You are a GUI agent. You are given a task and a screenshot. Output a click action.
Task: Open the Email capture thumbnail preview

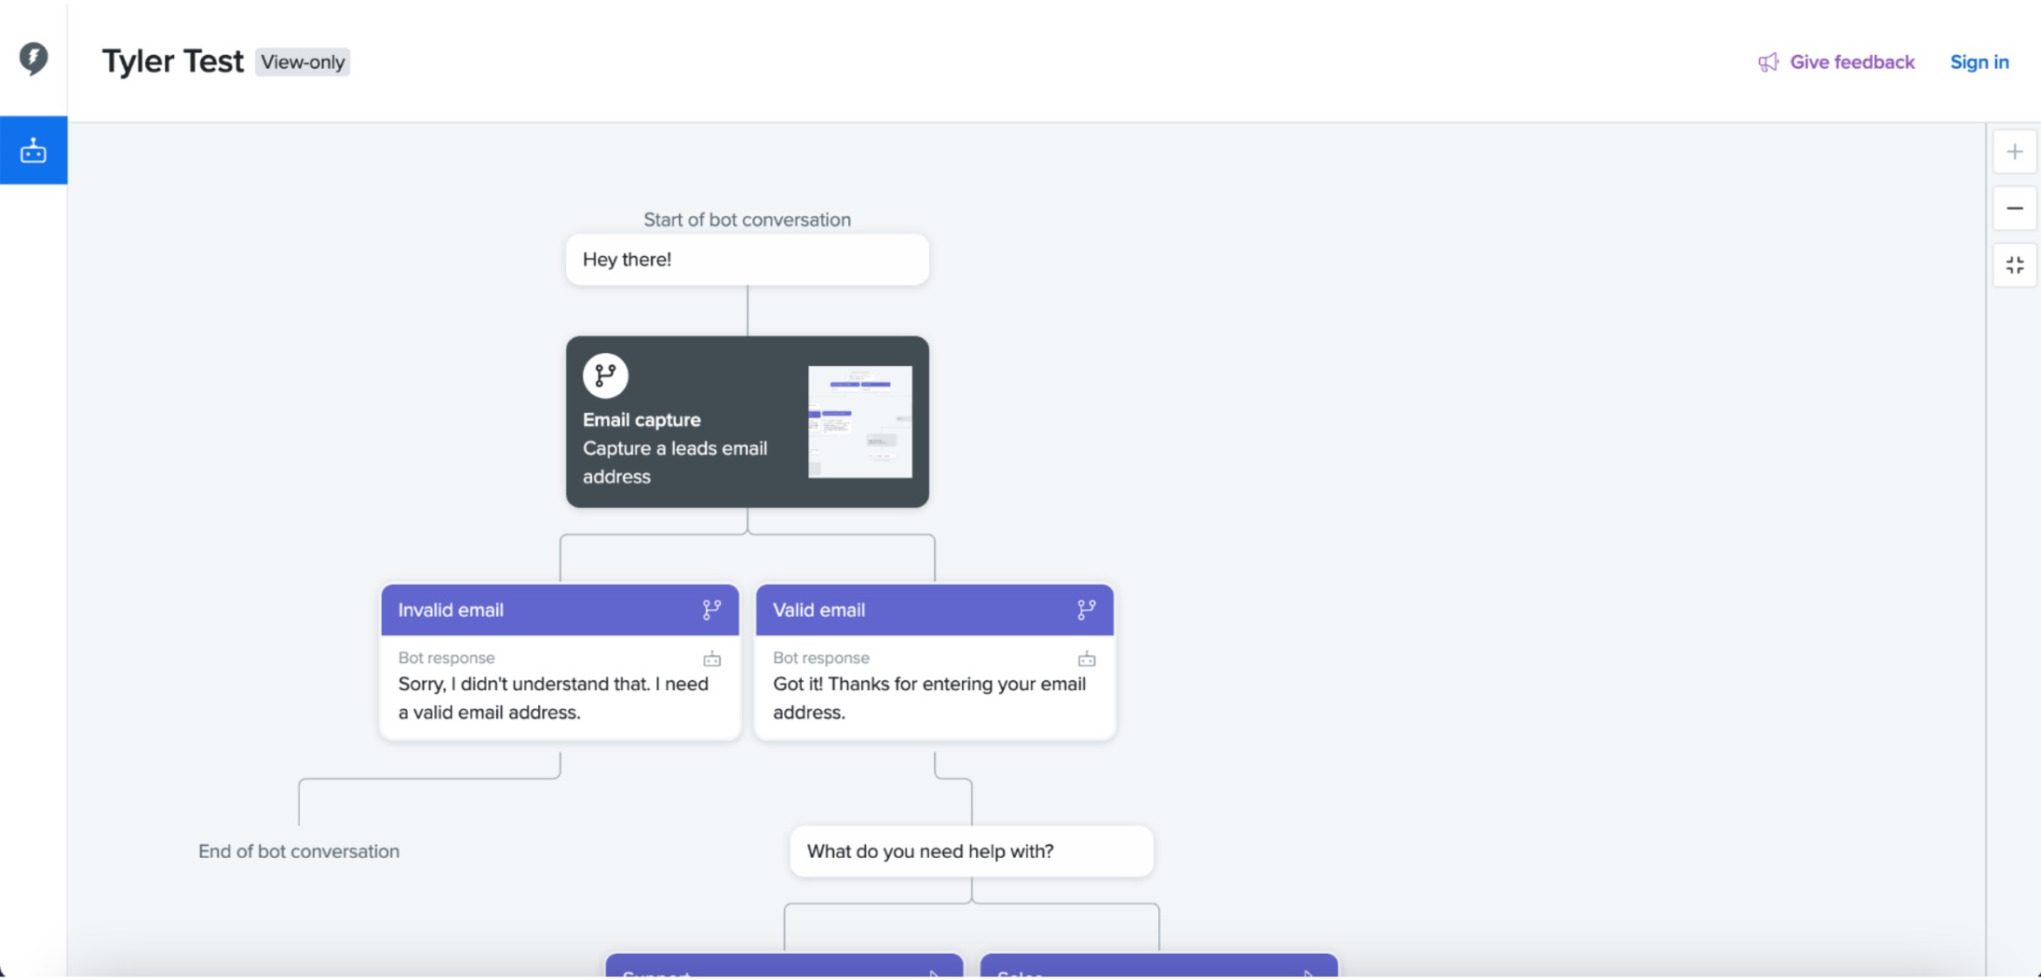tap(860, 422)
